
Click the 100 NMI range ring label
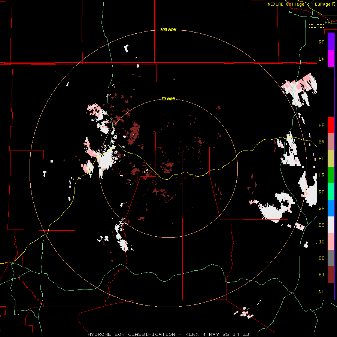(168, 30)
